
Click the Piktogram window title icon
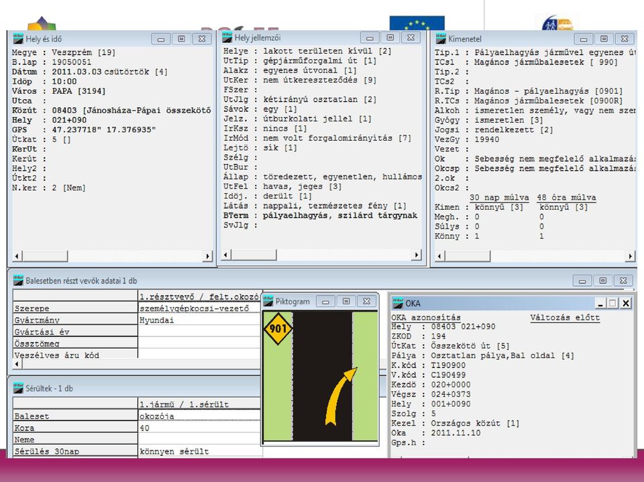coord(268,301)
